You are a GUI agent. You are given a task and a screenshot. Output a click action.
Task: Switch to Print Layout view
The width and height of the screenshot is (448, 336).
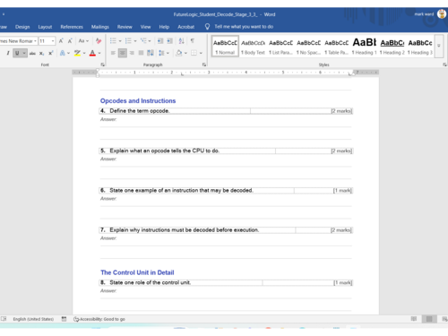click(429, 319)
